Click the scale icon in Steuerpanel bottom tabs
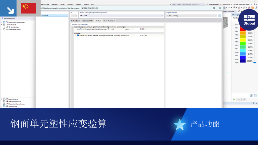The width and height of the screenshot is (258, 145). 239,99
